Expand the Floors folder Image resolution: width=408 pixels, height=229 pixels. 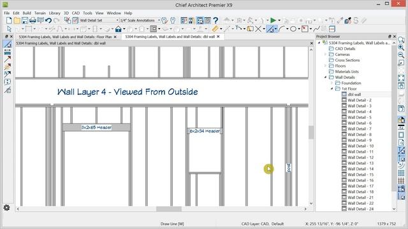(325, 66)
